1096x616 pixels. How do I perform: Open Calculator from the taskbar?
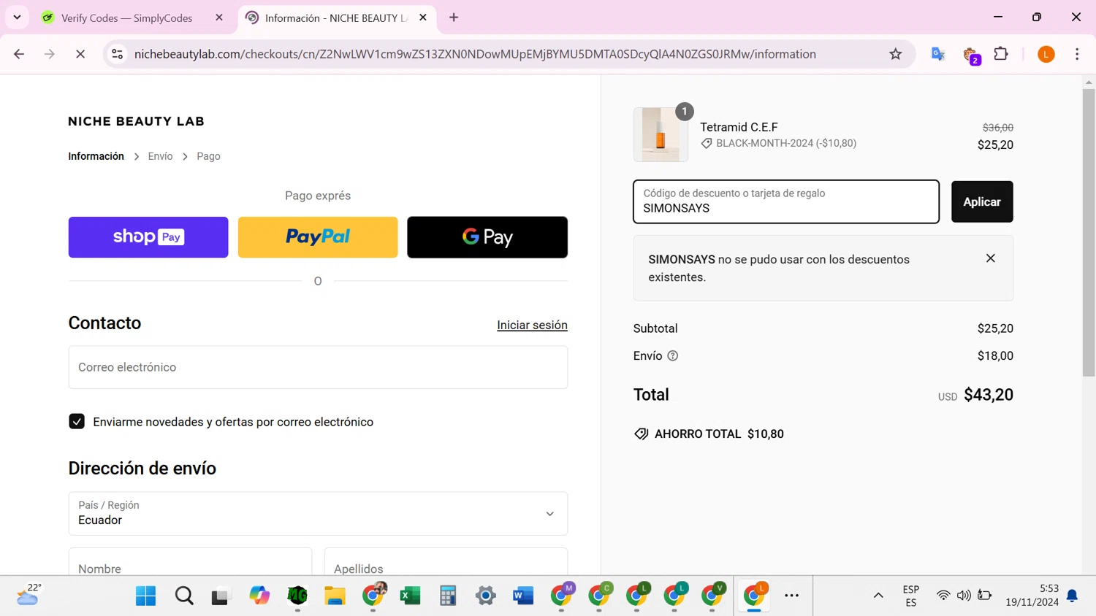click(448, 596)
